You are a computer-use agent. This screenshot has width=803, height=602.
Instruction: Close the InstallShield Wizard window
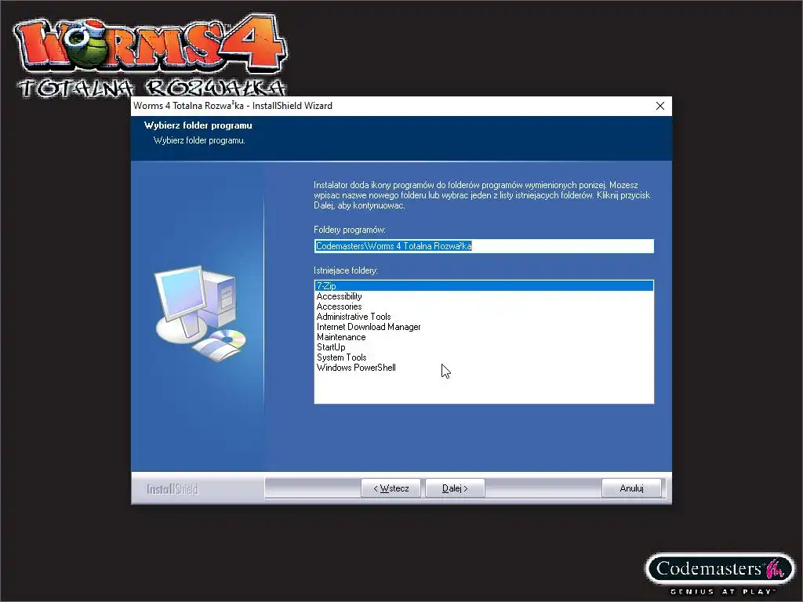click(660, 106)
